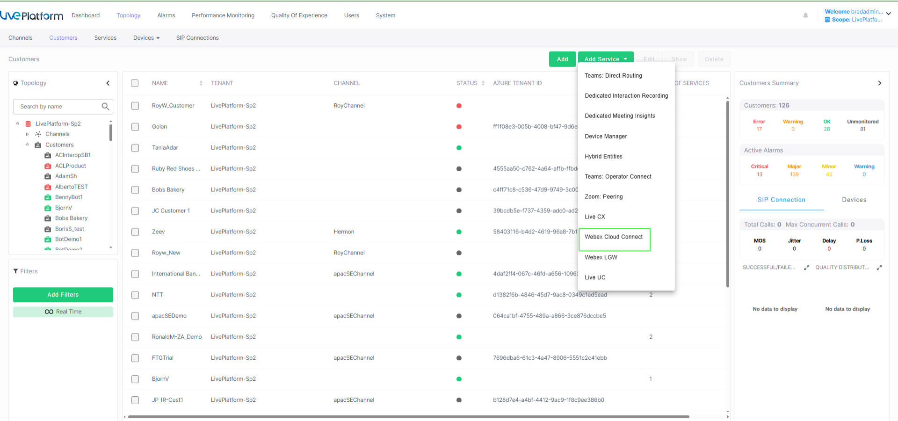898x421 pixels.
Task: Open the SIP Connections link
Action: [197, 38]
